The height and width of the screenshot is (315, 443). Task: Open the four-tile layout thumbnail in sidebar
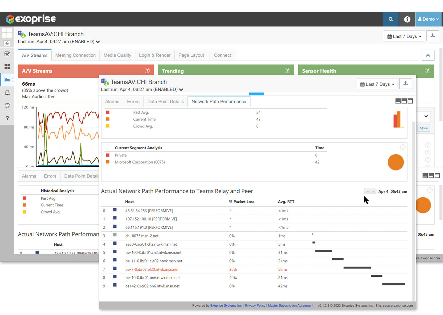7,33
